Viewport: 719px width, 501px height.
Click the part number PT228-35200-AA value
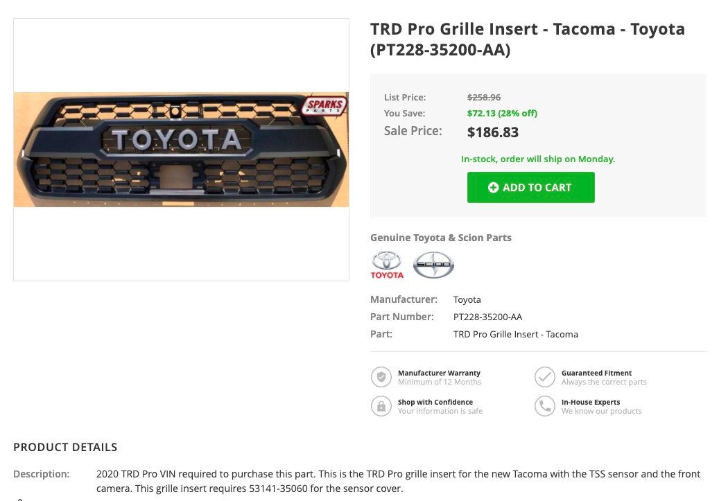(487, 317)
